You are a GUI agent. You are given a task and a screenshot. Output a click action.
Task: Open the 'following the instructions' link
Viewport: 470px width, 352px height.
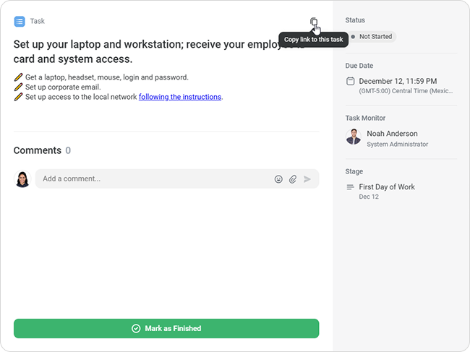click(x=180, y=97)
